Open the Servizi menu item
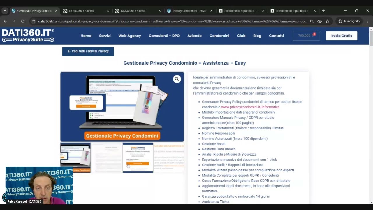Image resolution: width=373 pixels, height=210 pixels. pos(105,36)
